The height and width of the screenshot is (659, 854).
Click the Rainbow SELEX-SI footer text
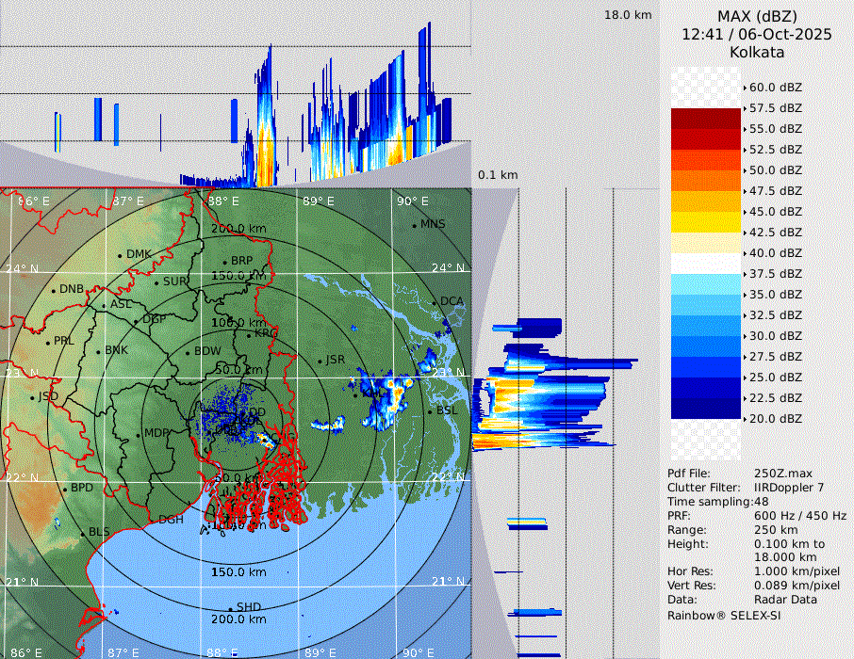coord(724,615)
